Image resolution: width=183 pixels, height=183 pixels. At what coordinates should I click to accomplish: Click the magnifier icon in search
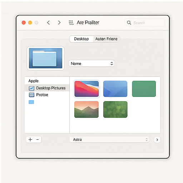129,23
